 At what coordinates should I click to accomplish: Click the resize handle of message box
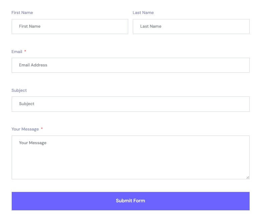[248, 177]
